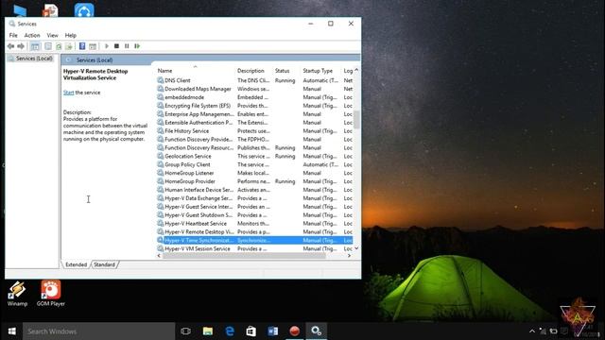The image size is (605, 340).
Task: Select Function Discovery Resource Publication row
Action: 254,147
